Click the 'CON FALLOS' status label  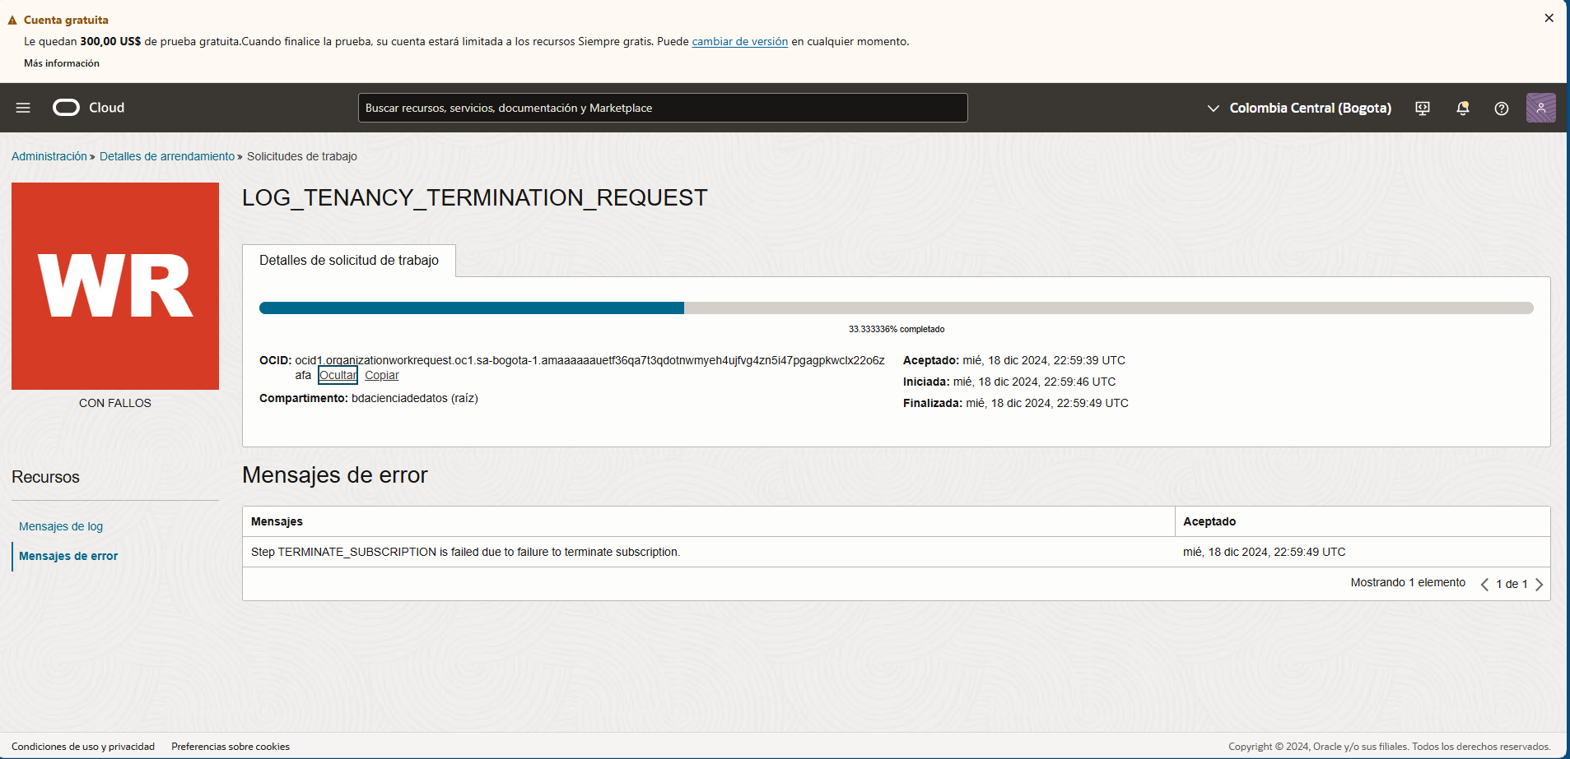pyautogui.click(x=115, y=403)
